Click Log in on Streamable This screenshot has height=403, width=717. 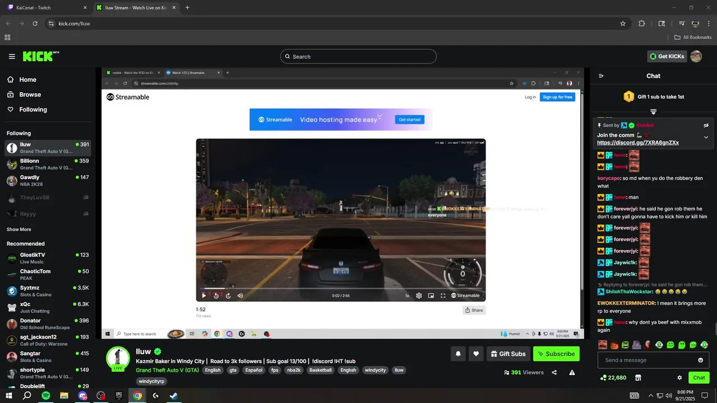click(530, 97)
